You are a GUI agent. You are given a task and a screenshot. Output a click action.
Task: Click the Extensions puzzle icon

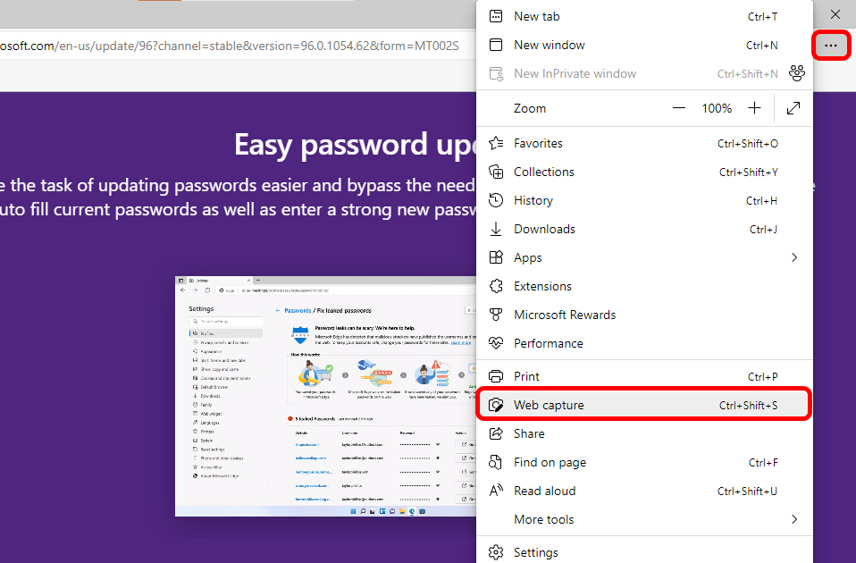click(x=496, y=286)
